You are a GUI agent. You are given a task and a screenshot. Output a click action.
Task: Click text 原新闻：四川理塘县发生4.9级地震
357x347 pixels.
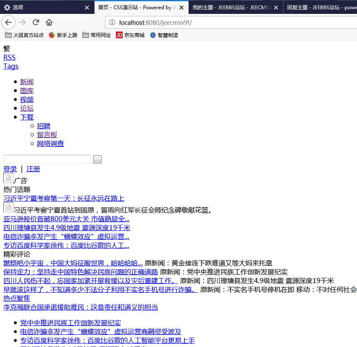[x=257, y=281]
